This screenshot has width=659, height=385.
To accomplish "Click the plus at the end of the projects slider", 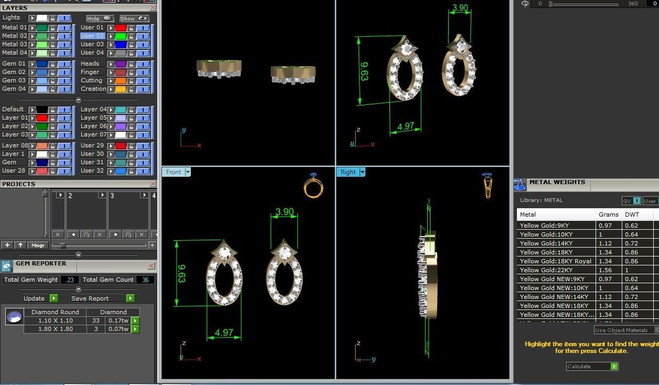I will coord(152,245).
